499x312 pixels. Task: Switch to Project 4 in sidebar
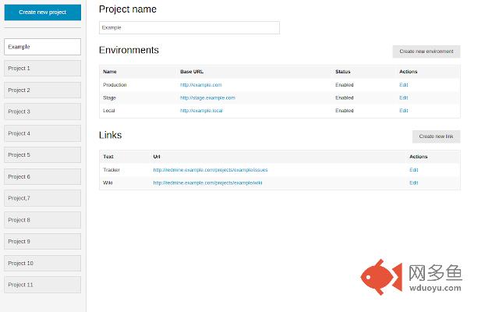(42, 133)
